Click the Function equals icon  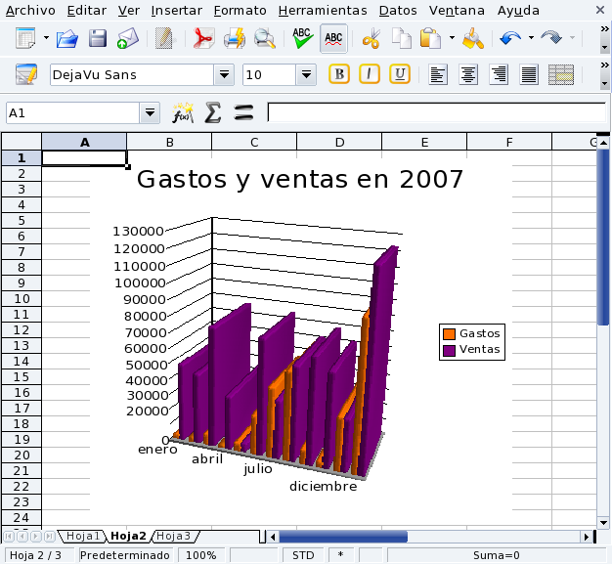243,113
